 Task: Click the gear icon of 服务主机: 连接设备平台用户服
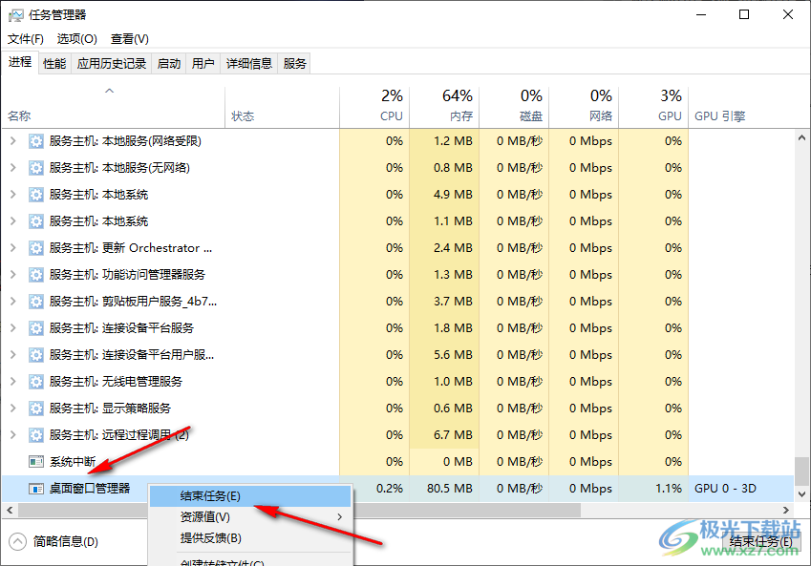coord(35,355)
